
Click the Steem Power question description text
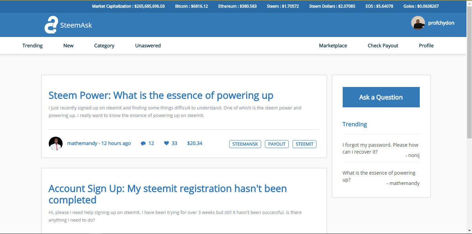tap(175, 111)
